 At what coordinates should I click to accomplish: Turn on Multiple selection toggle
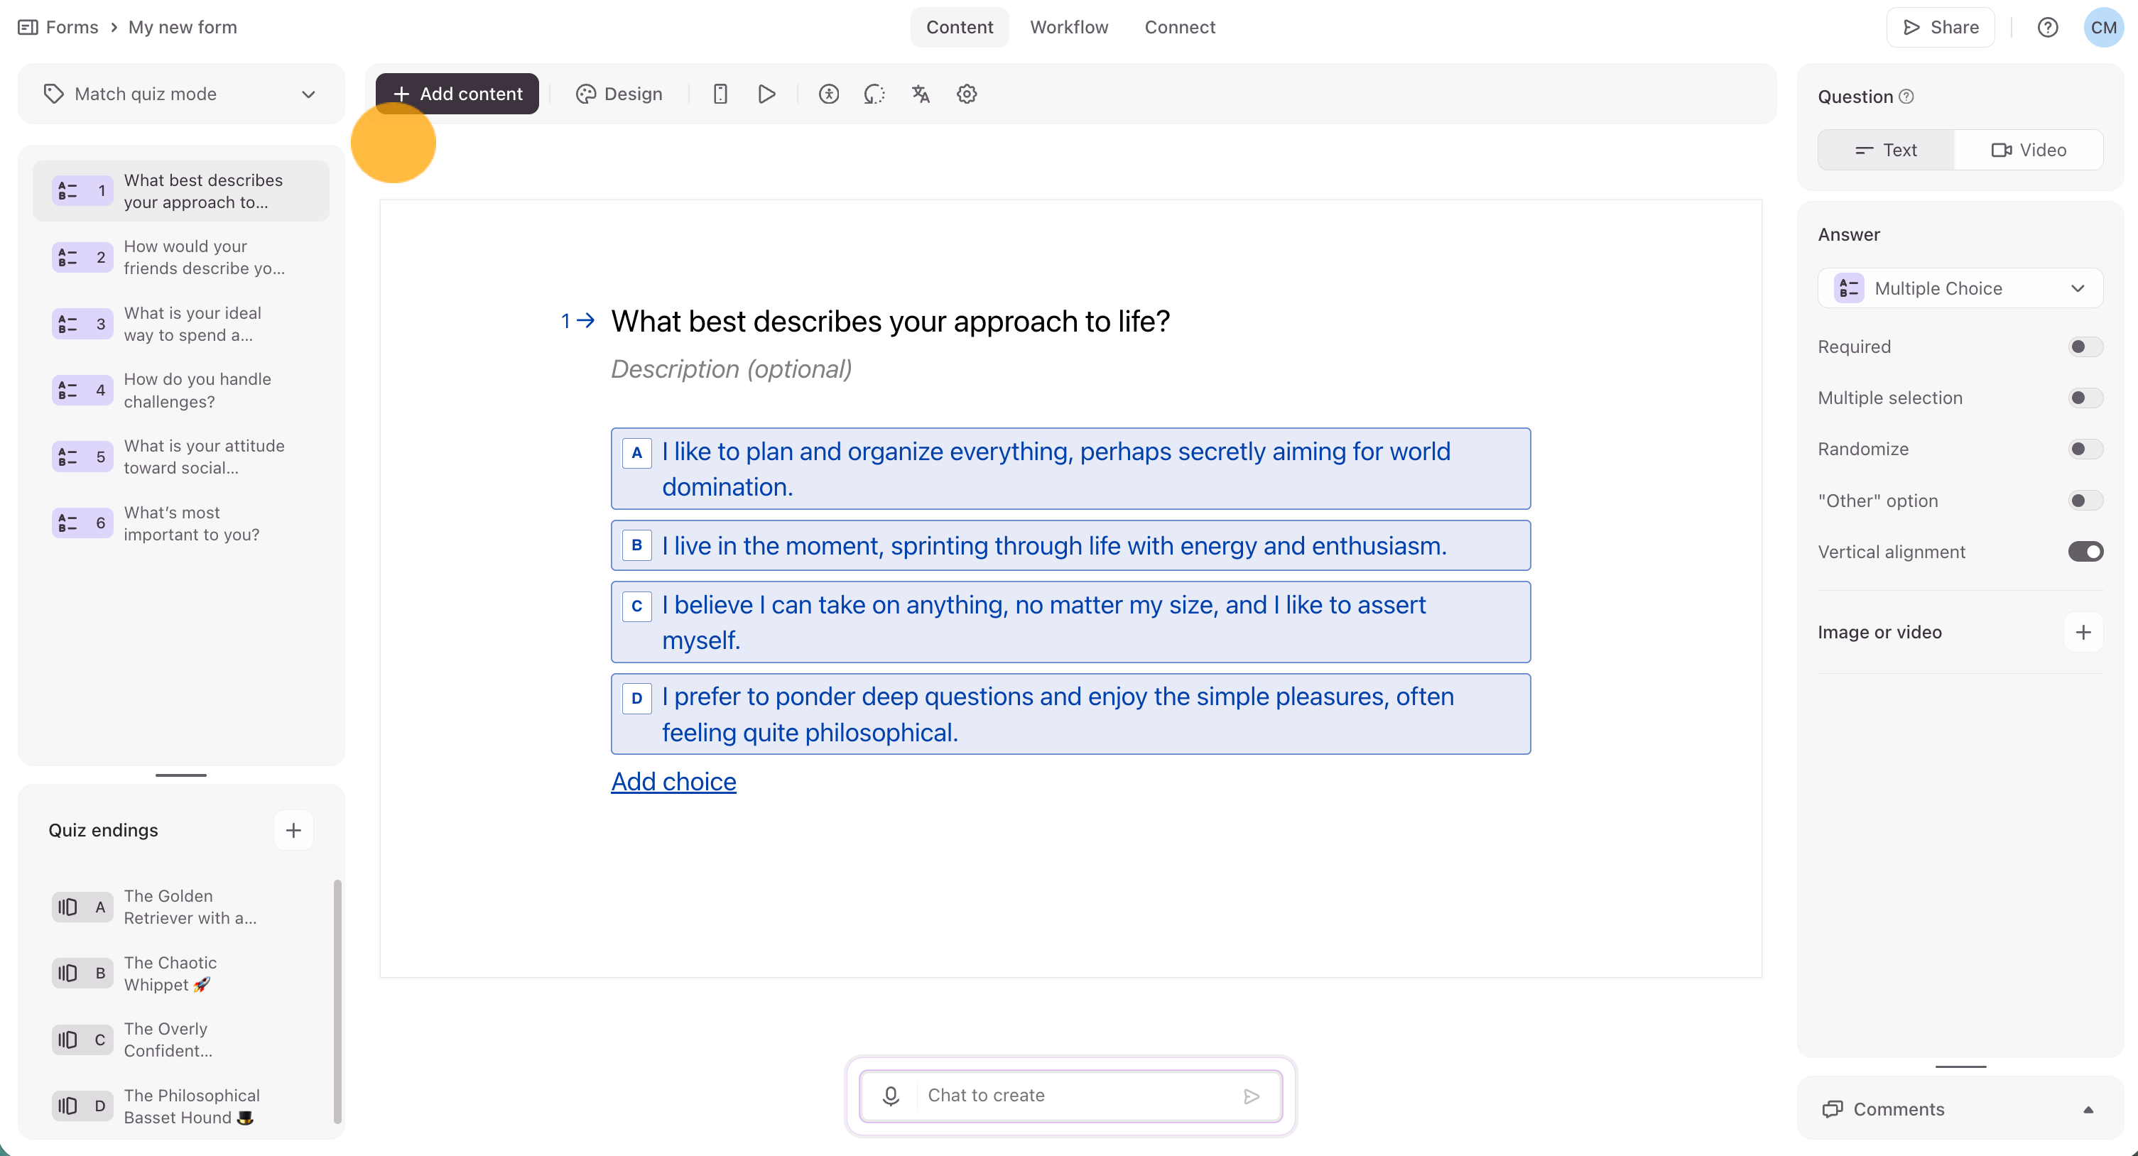coord(2084,398)
